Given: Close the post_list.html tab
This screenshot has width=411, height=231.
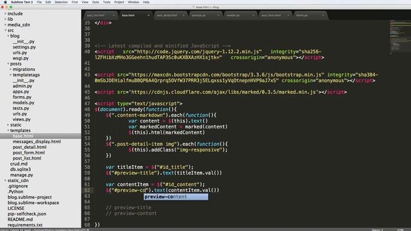Looking at the screenshot, I should (x=114, y=15).
